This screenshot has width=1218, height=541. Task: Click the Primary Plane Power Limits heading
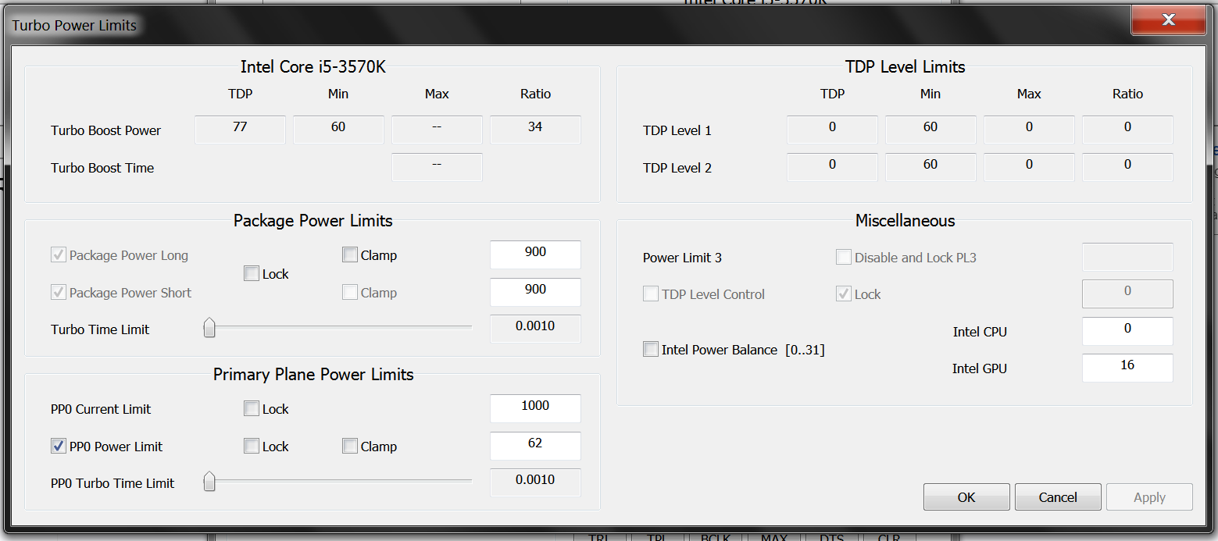(313, 375)
